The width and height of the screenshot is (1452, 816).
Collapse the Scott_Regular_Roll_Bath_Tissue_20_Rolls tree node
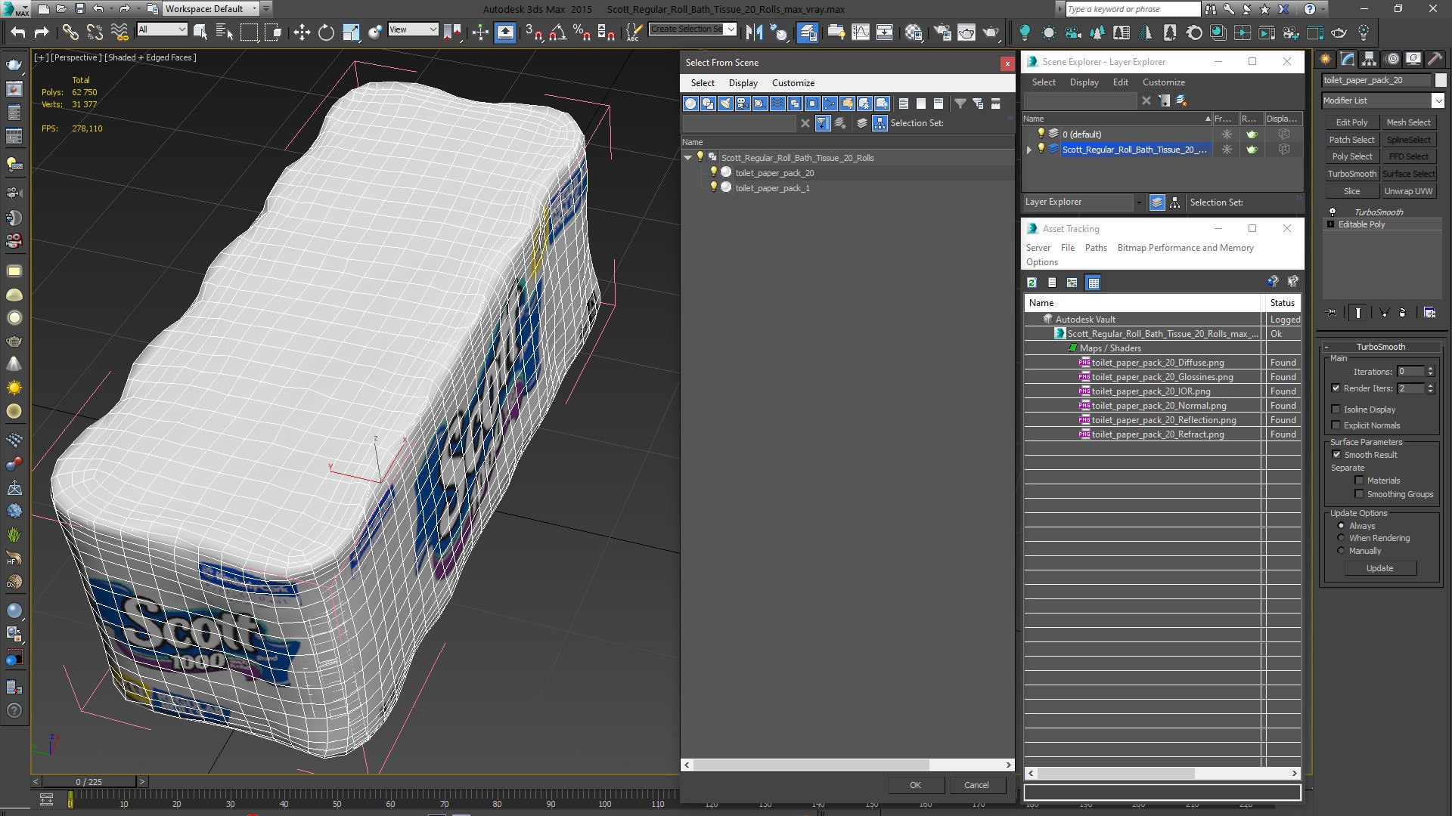[x=687, y=158]
